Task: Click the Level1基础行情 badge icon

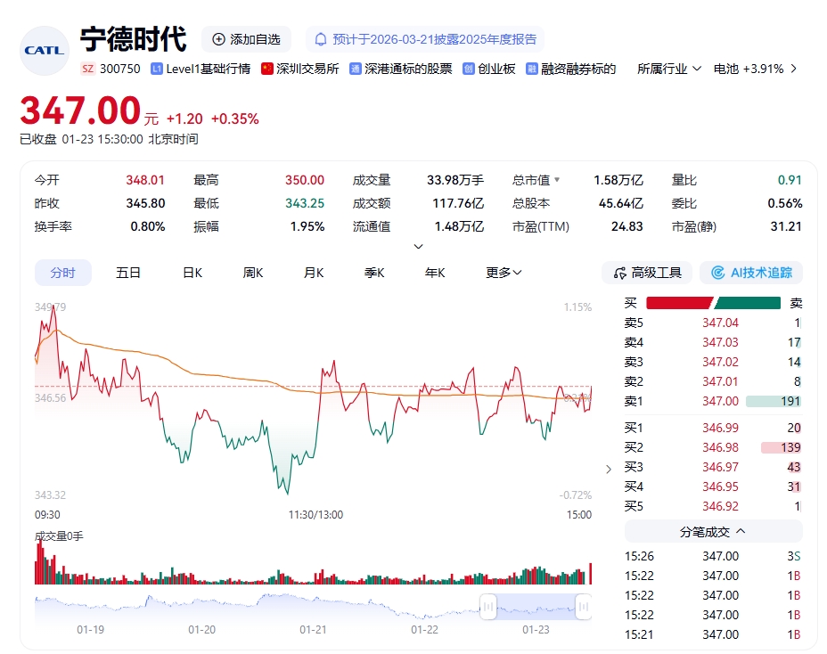Action: point(157,69)
